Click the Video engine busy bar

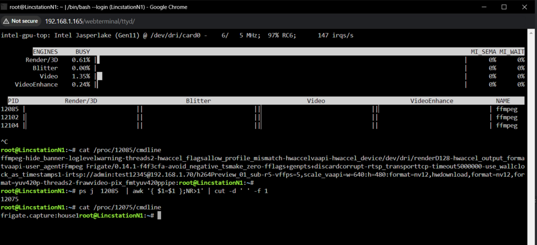click(x=100, y=76)
